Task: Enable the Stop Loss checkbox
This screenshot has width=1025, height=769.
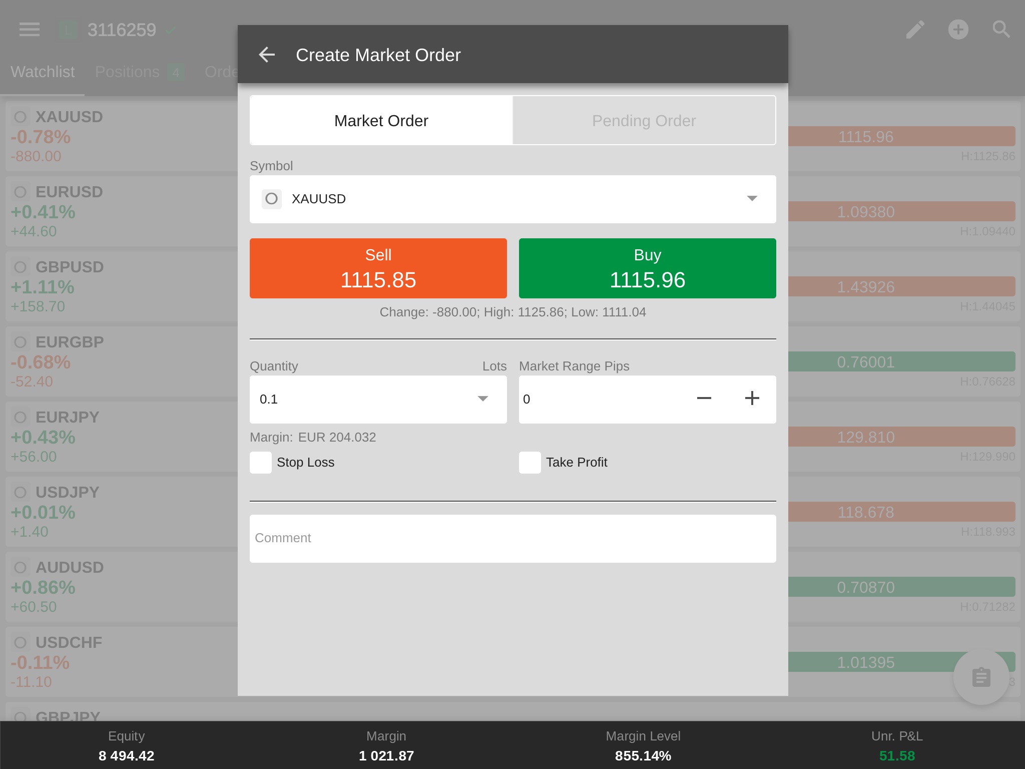Action: tap(261, 462)
